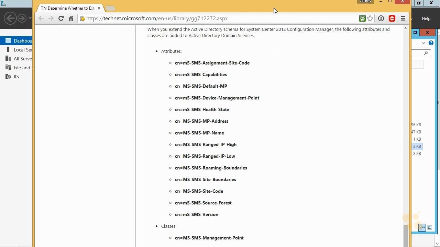Image resolution: width=440 pixels, height=247 pixels.
Task: Select the 96 KB file row in Explorer
Action: click(x=416, y=125)
